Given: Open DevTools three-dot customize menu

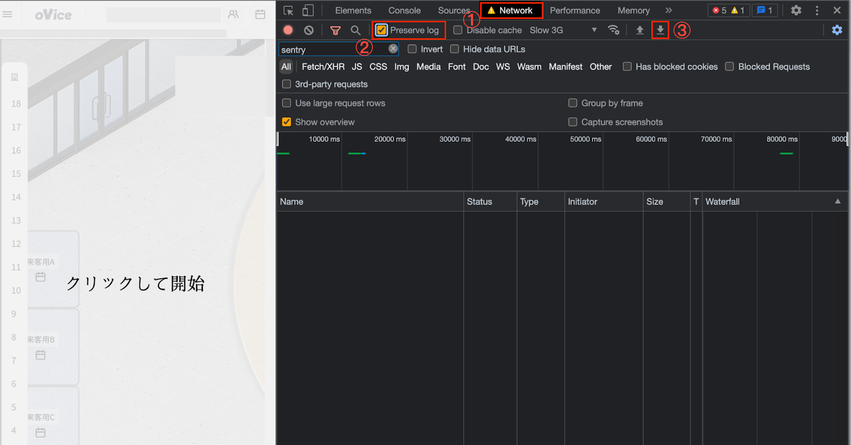Looking at the screenshot, I should click(817, 11).
